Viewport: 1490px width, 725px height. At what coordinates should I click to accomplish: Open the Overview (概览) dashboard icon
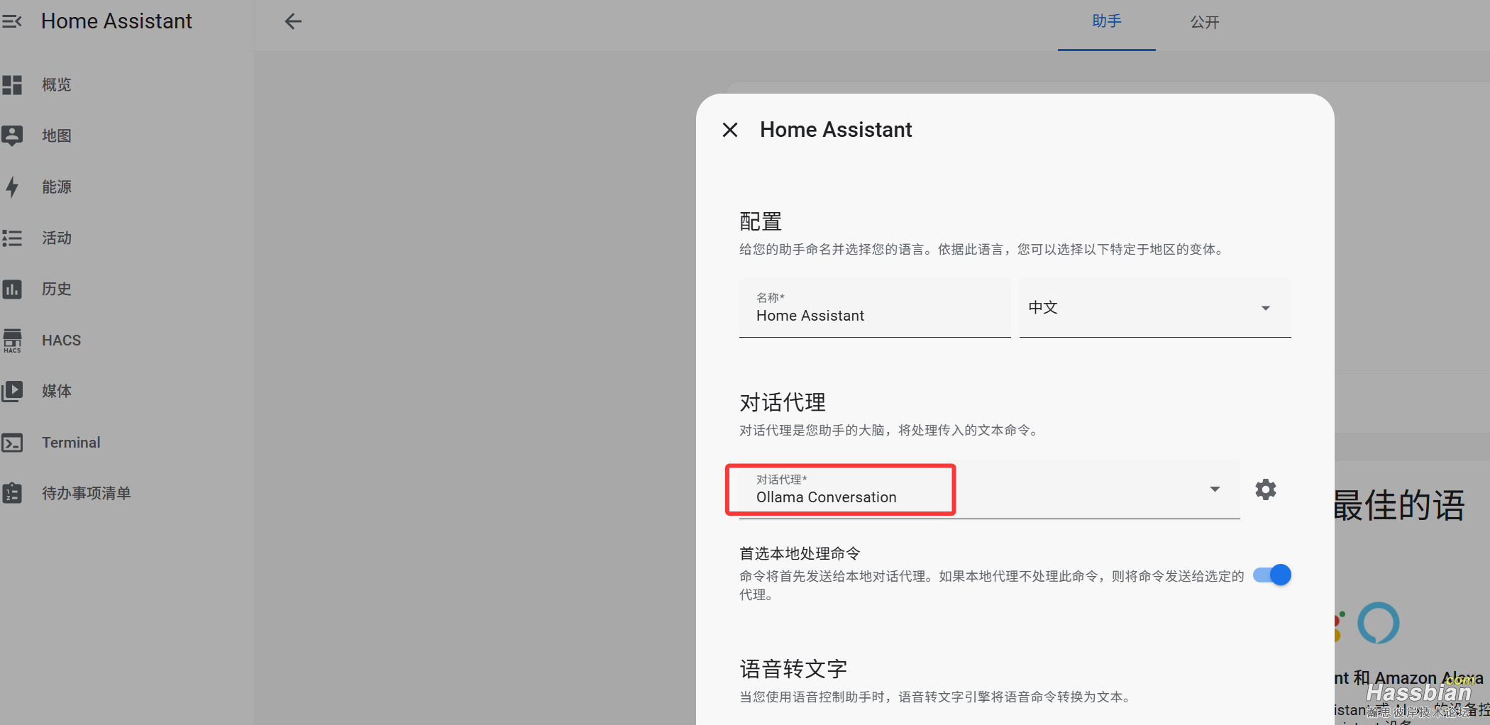point(12,85)
